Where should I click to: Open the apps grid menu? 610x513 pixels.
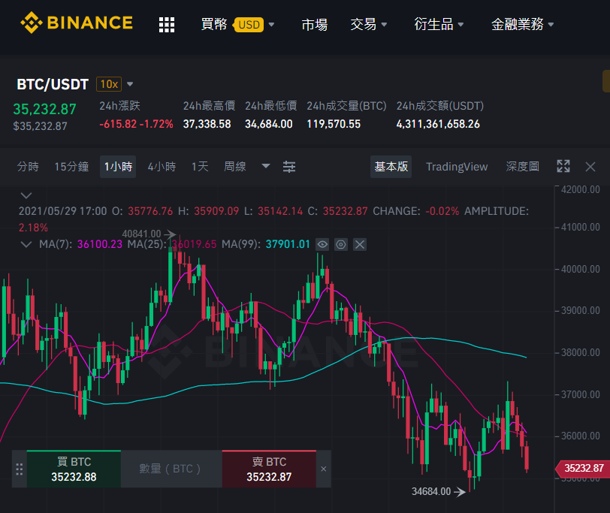pyautogui.click(x=167, y=25)
